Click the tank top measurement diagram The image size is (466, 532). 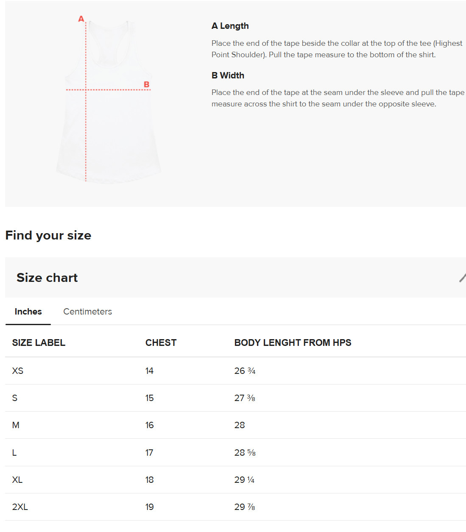coord(109,101)
